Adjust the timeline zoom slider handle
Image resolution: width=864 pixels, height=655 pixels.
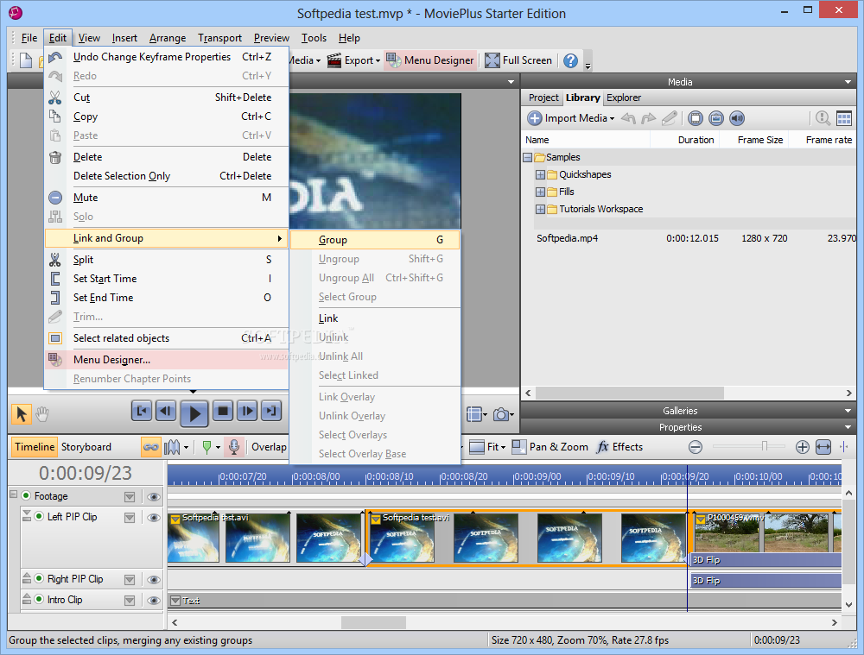[765, 446]
